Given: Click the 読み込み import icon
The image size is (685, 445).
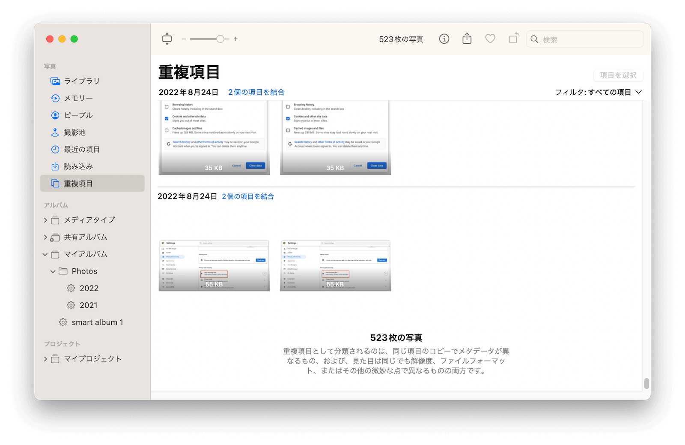Looking at the screenshot, I should tap(55, 166).
